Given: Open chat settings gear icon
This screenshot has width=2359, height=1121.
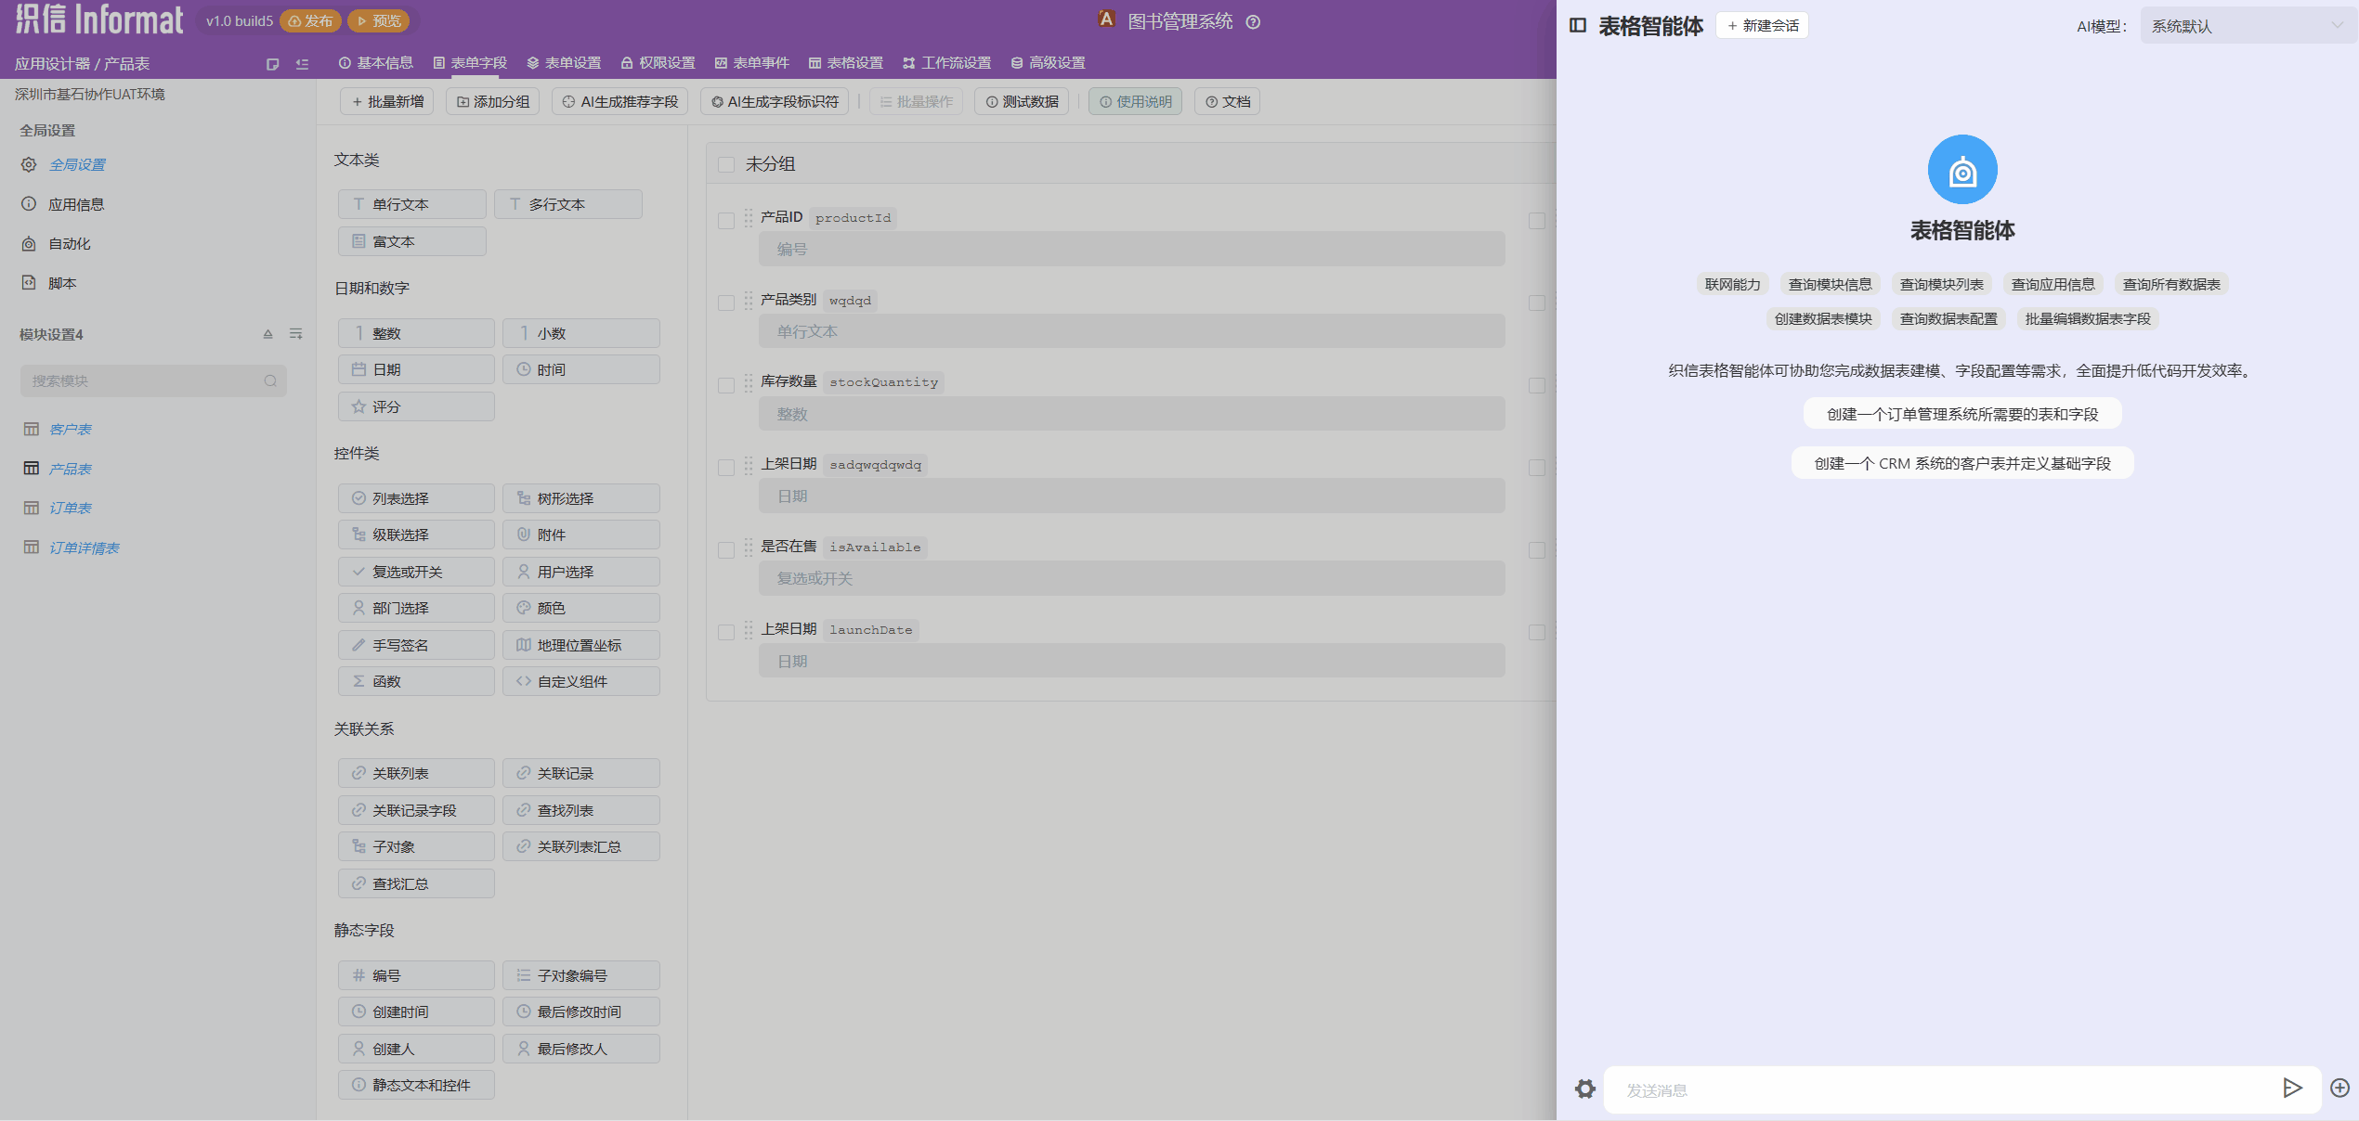Looking at the screenshot, I should (x=1585, y=1089).
